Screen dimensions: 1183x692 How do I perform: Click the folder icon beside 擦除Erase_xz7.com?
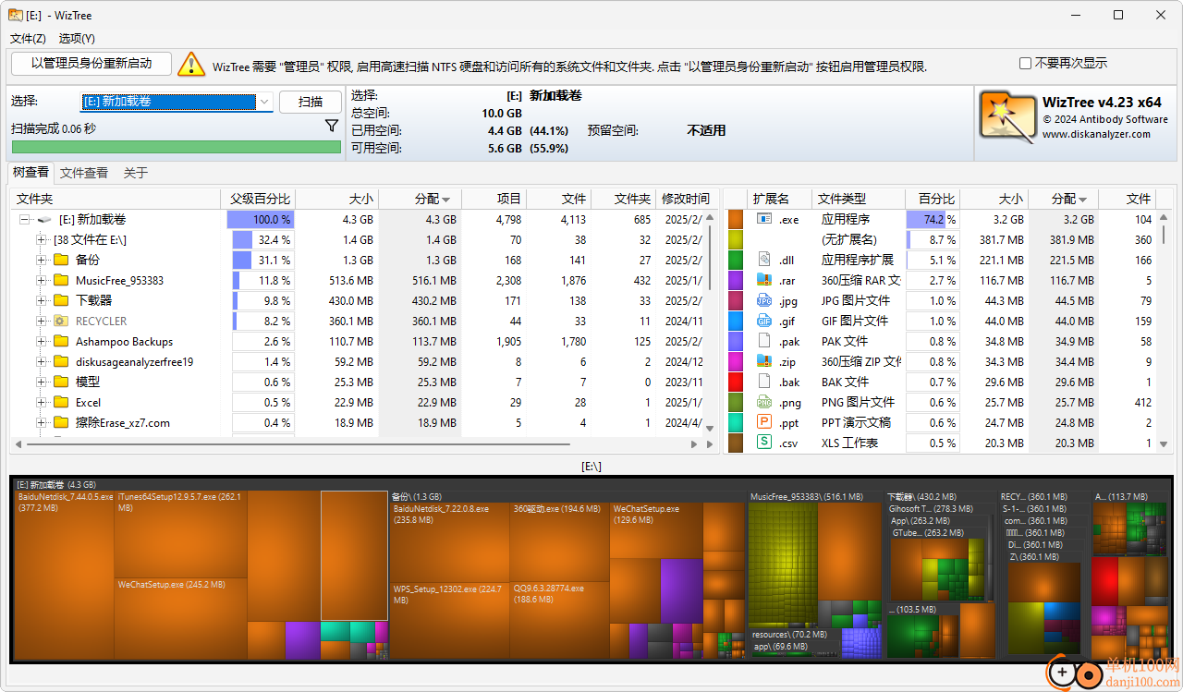(x=62, y=423)
